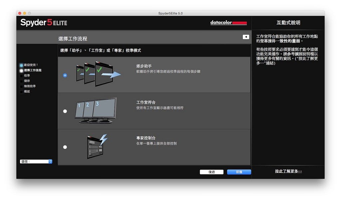This screenshot has width=341, height=201.
Task: Open the 按此了解更多 link
Action: click(288, 171)
